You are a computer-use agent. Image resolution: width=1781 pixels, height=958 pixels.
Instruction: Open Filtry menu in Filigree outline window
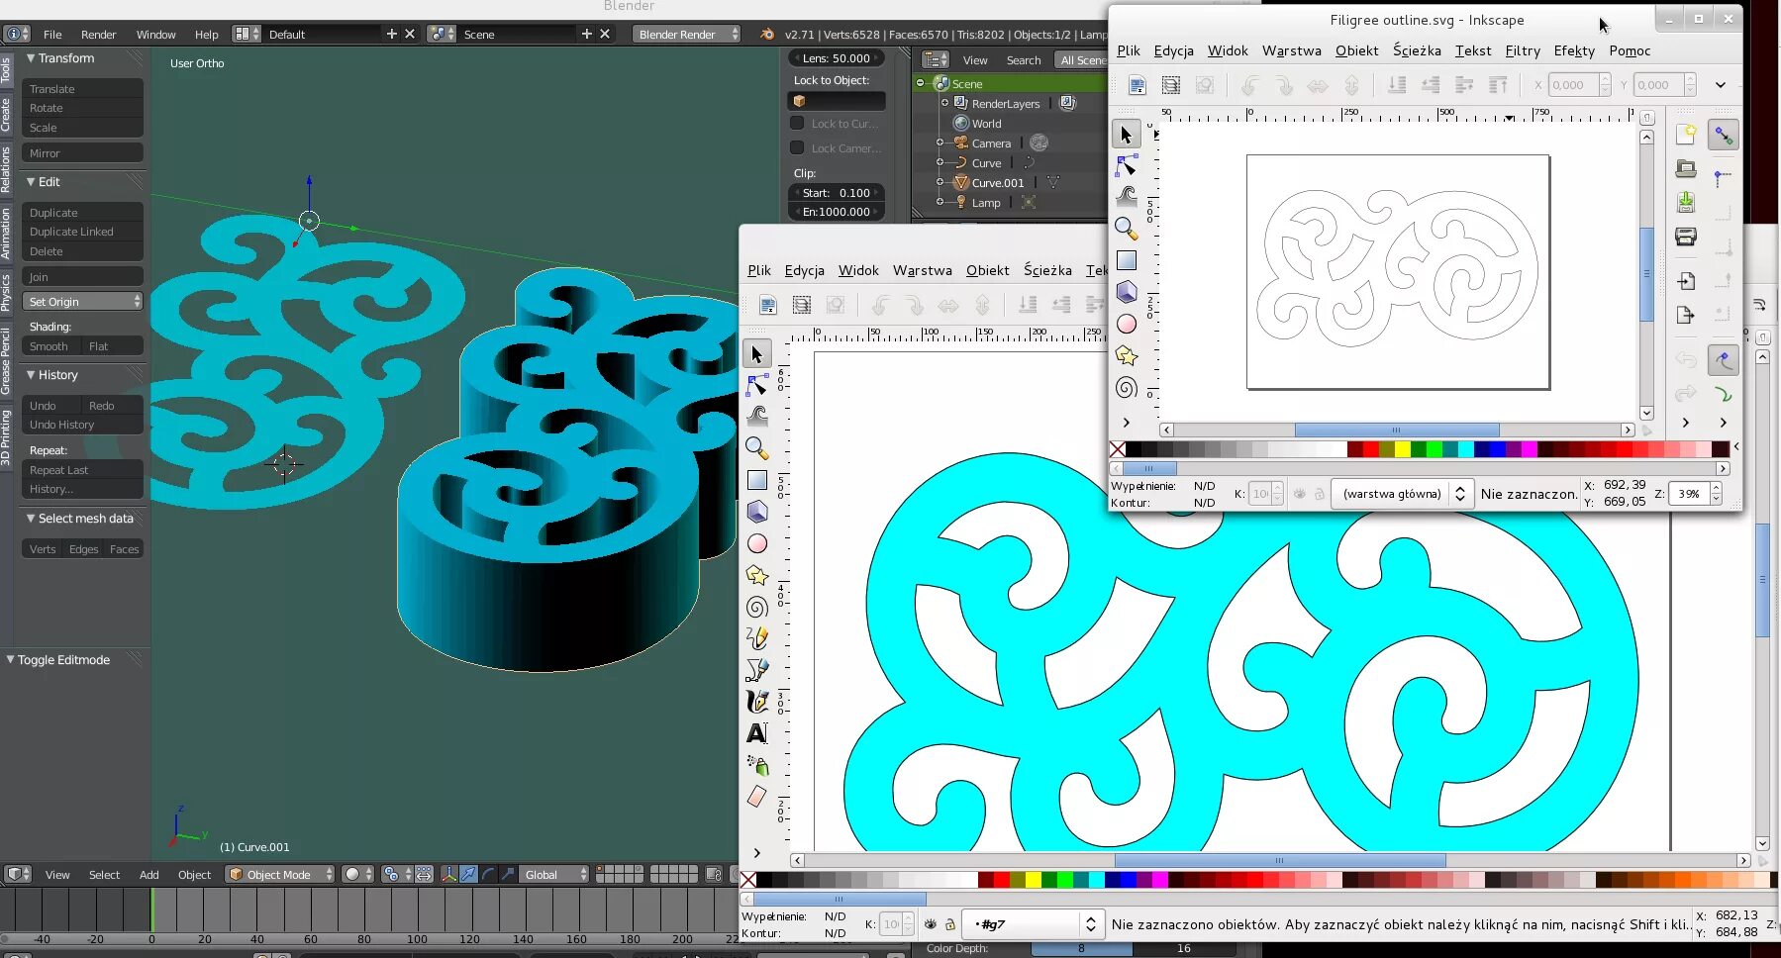[x=1523, y=50]
